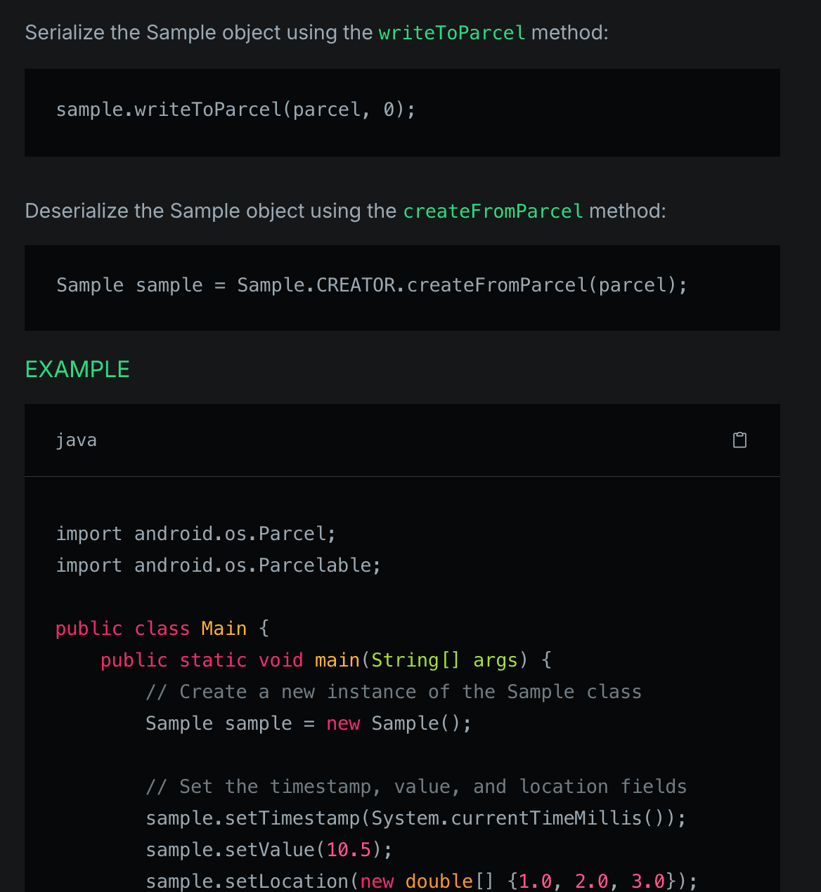The height and width of the screenshot is (892, 821).
Task: Click the 'Serialize the Sample object' sentence
Action: 316,32
